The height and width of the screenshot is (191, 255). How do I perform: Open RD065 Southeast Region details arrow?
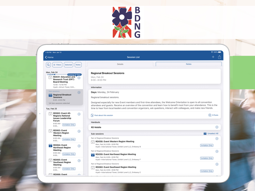coord(79,161)
